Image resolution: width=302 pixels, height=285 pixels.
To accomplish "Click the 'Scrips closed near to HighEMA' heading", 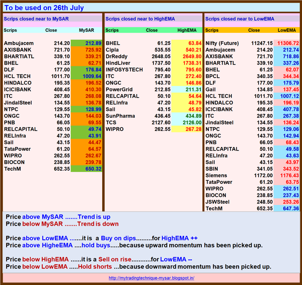I will (140, 19).
